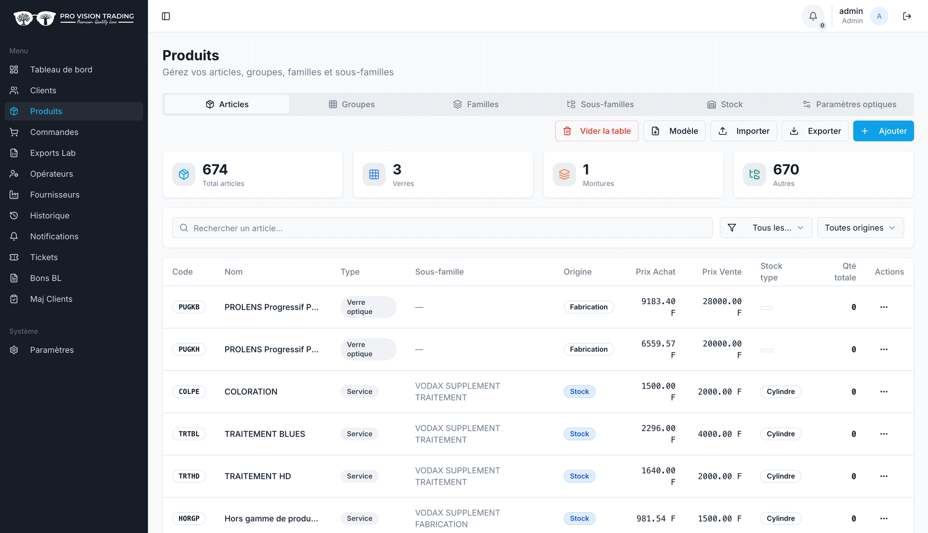This screenshot has width=928, height=533.
Task: Click the PUGKB code badge
Action: [189, 307]
